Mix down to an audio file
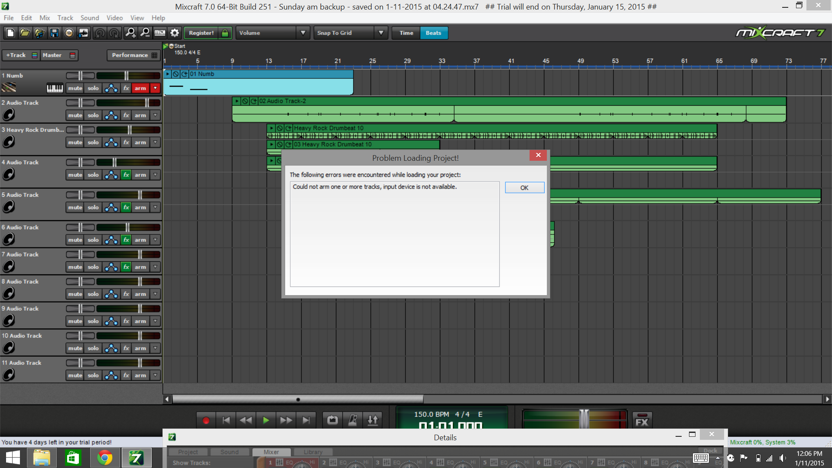This screenshot has width=832, height=468. [x=84, y=33]
